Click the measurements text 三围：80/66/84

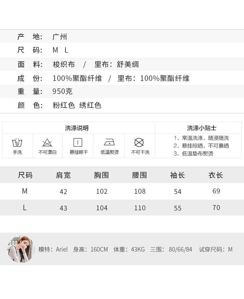[171, 249]
